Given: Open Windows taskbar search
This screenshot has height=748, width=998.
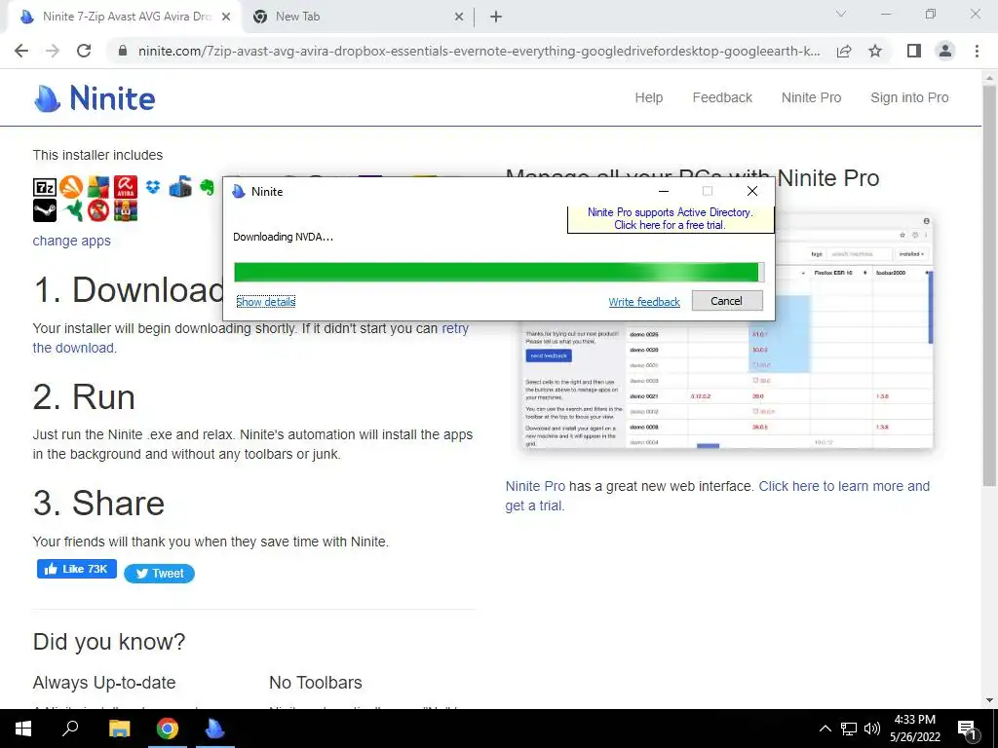Looking at the screenshot, I should 70,729.
